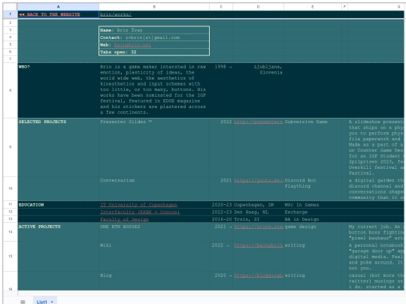This screenshot has height=304, width=406.
Task: Open the Interfaculty (KABK + Conconi) link
Action: pos(140,212)
